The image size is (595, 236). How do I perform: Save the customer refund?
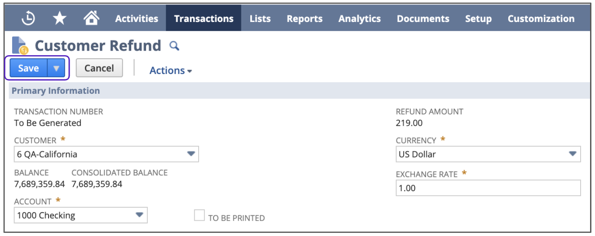pos(28,68)
